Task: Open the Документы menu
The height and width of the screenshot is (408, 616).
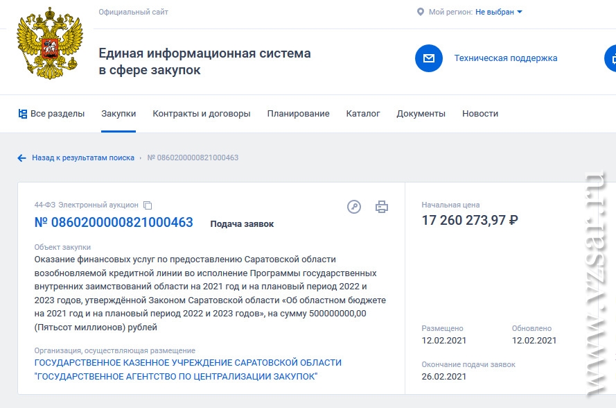Action: coord(421,114)
